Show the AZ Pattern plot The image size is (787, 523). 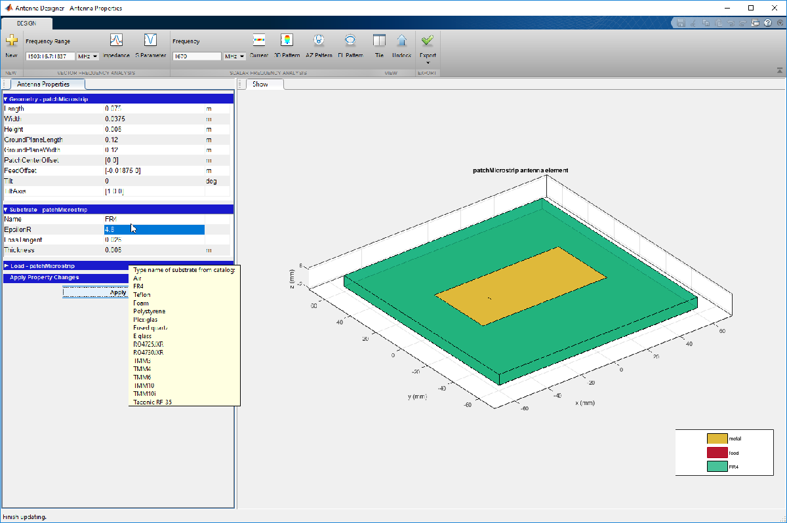click(319, 41)
